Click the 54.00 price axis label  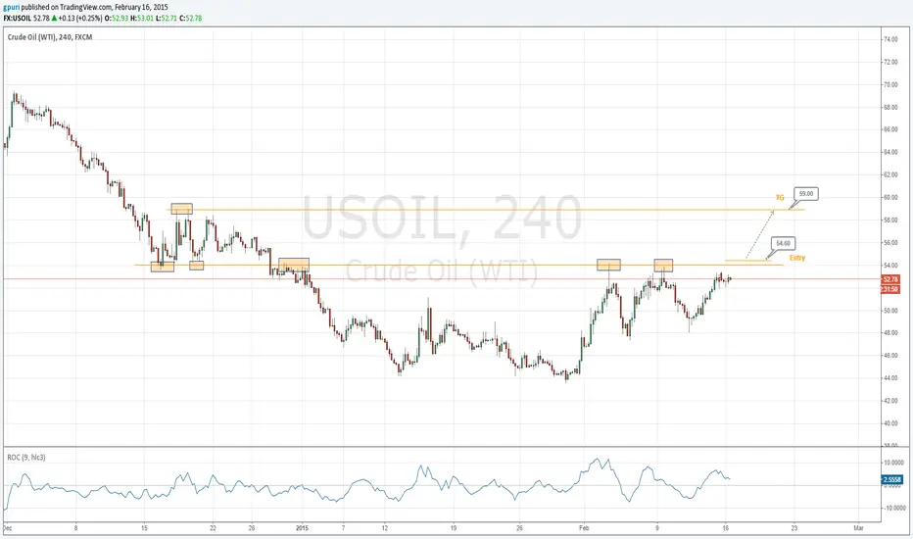(x=890, y=266)
